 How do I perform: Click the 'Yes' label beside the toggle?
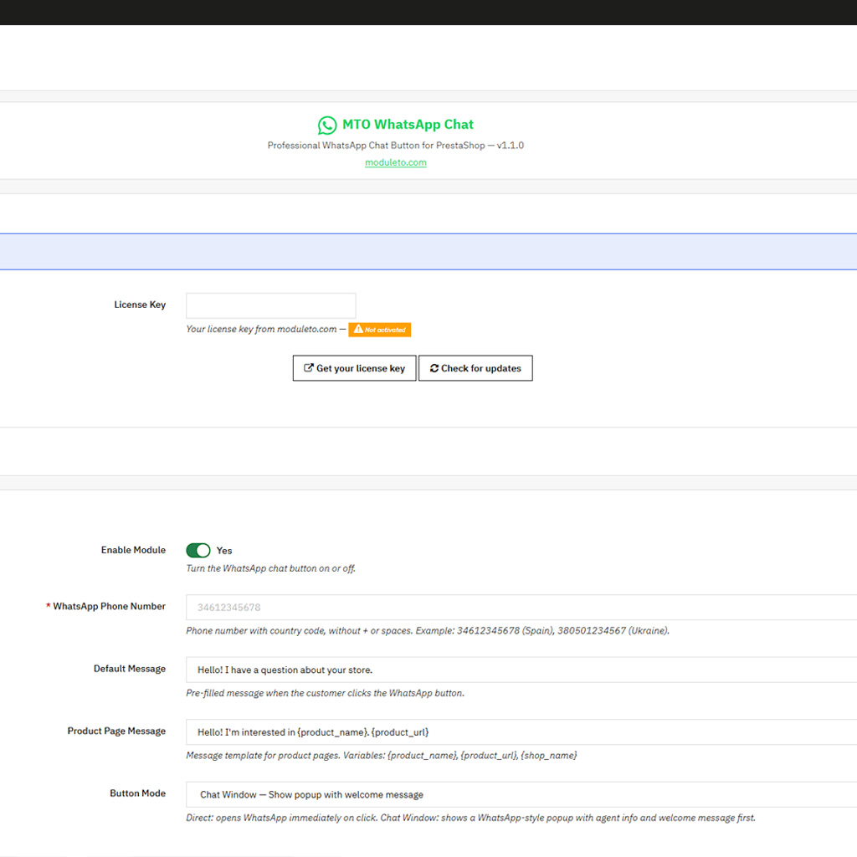point(224,551)
